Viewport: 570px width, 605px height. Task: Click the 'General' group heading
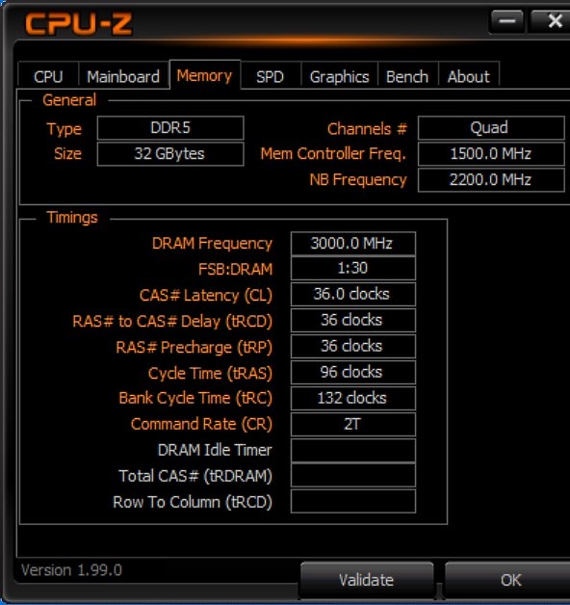click(x=69, y=100)
